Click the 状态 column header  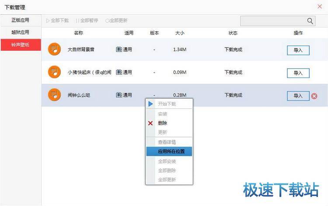pyautogui.click(x=233, y=33)
